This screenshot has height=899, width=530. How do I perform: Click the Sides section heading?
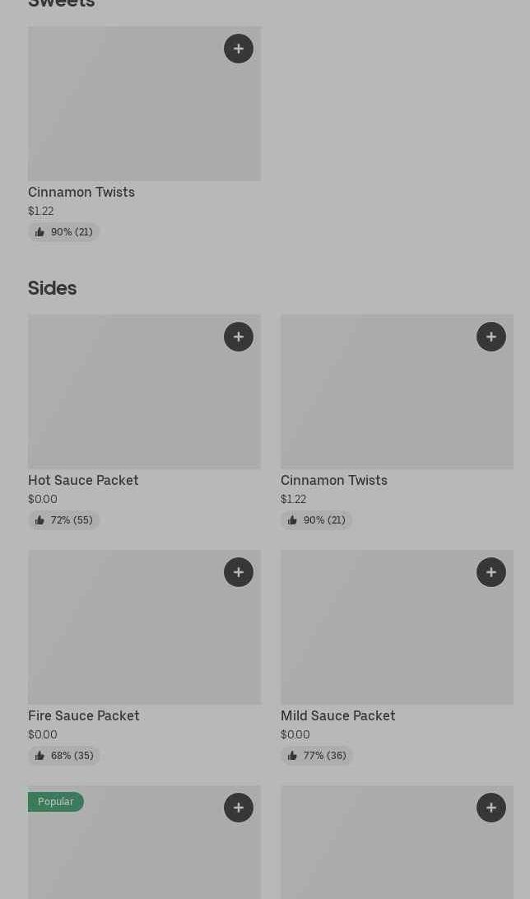52,288
